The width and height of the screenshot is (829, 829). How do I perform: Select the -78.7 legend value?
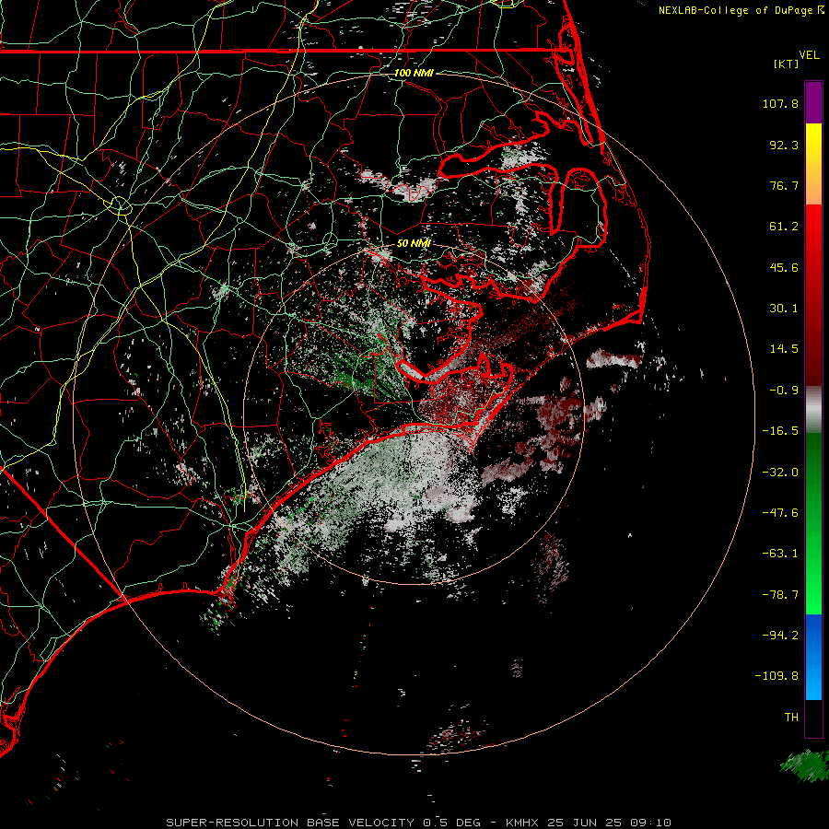tap(780, 595)
